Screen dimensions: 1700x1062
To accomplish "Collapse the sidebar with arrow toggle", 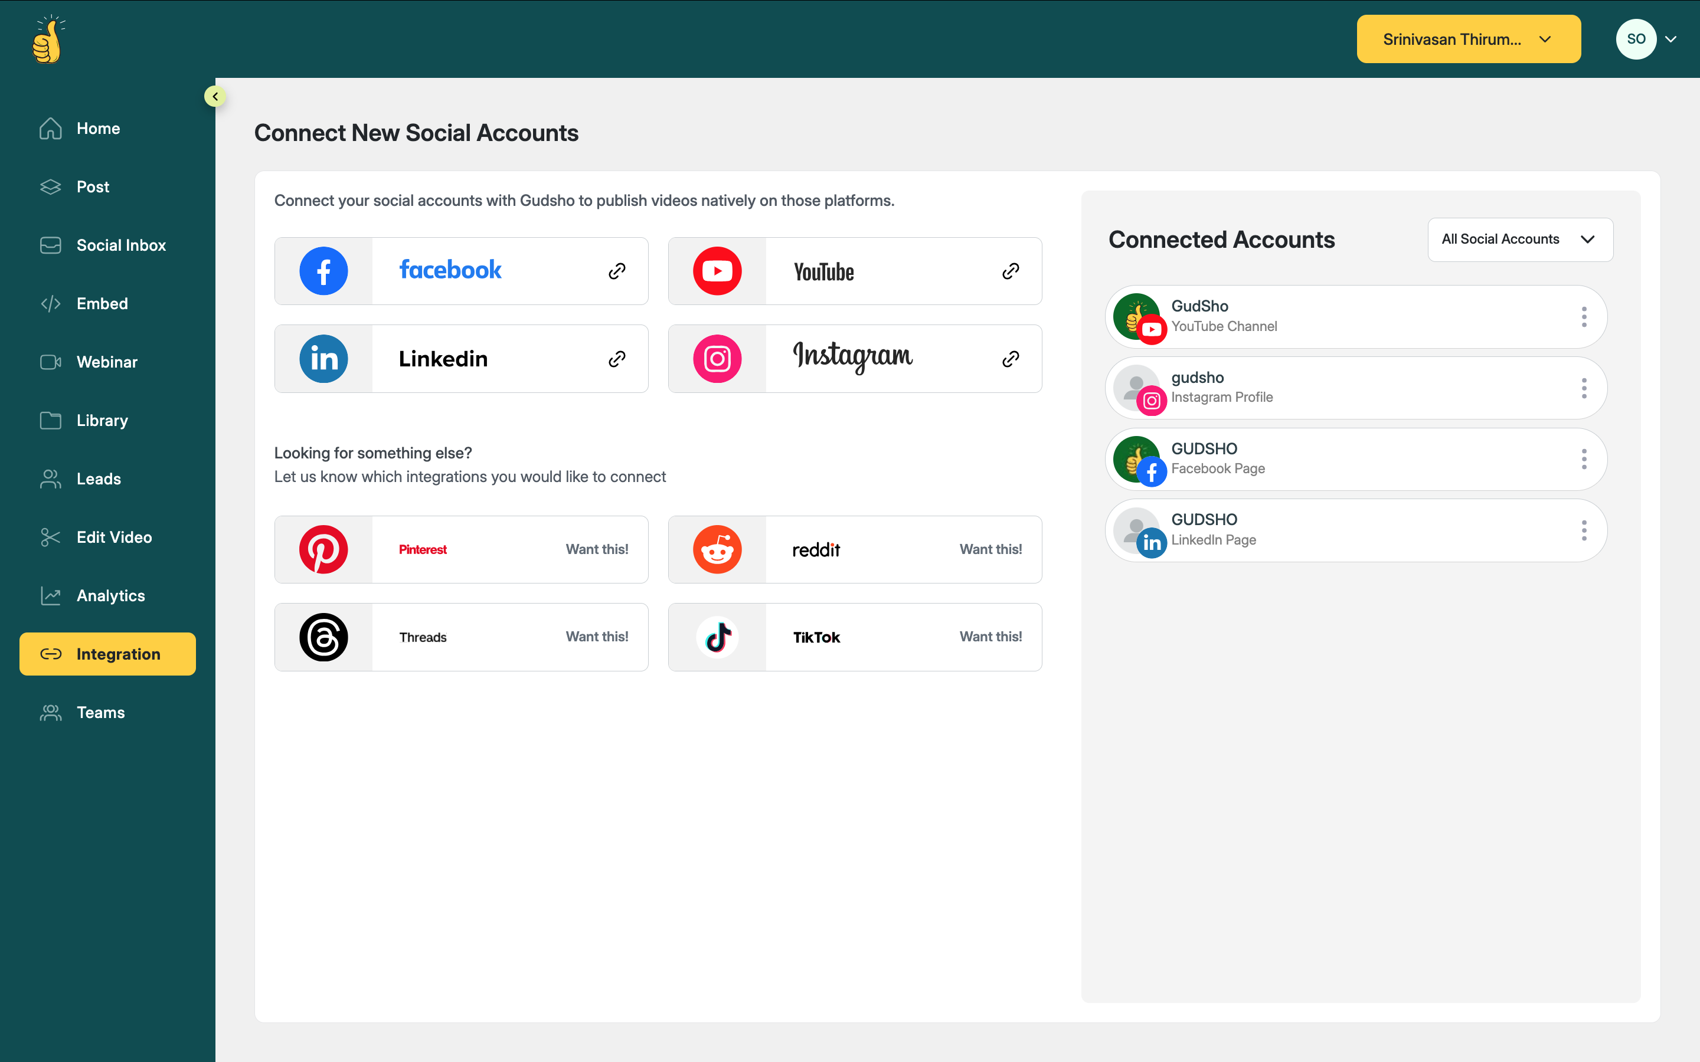I will [x=215, y=96].
